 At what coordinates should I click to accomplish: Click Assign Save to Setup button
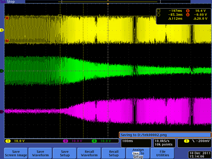[x=138, y=153]
